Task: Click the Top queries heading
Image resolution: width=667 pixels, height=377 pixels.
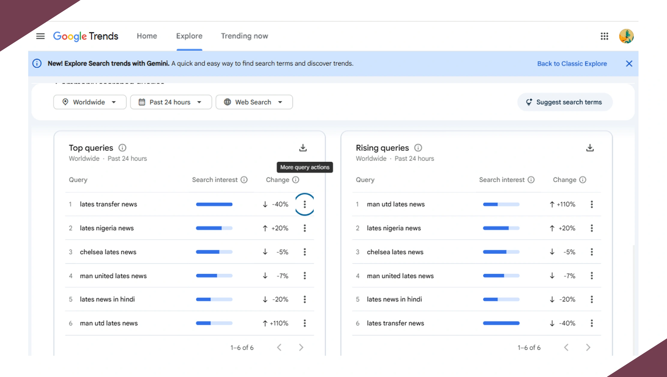Action: (x=91, y=148)
